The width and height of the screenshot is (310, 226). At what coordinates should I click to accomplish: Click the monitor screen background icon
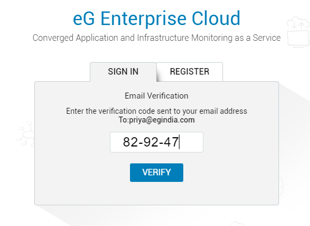click(x=299, y=39)
